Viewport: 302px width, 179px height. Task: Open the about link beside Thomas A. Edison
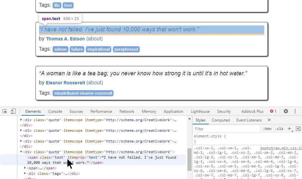coord(94,39)
